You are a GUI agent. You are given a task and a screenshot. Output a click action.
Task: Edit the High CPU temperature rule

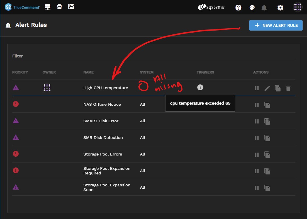point(267,88)
